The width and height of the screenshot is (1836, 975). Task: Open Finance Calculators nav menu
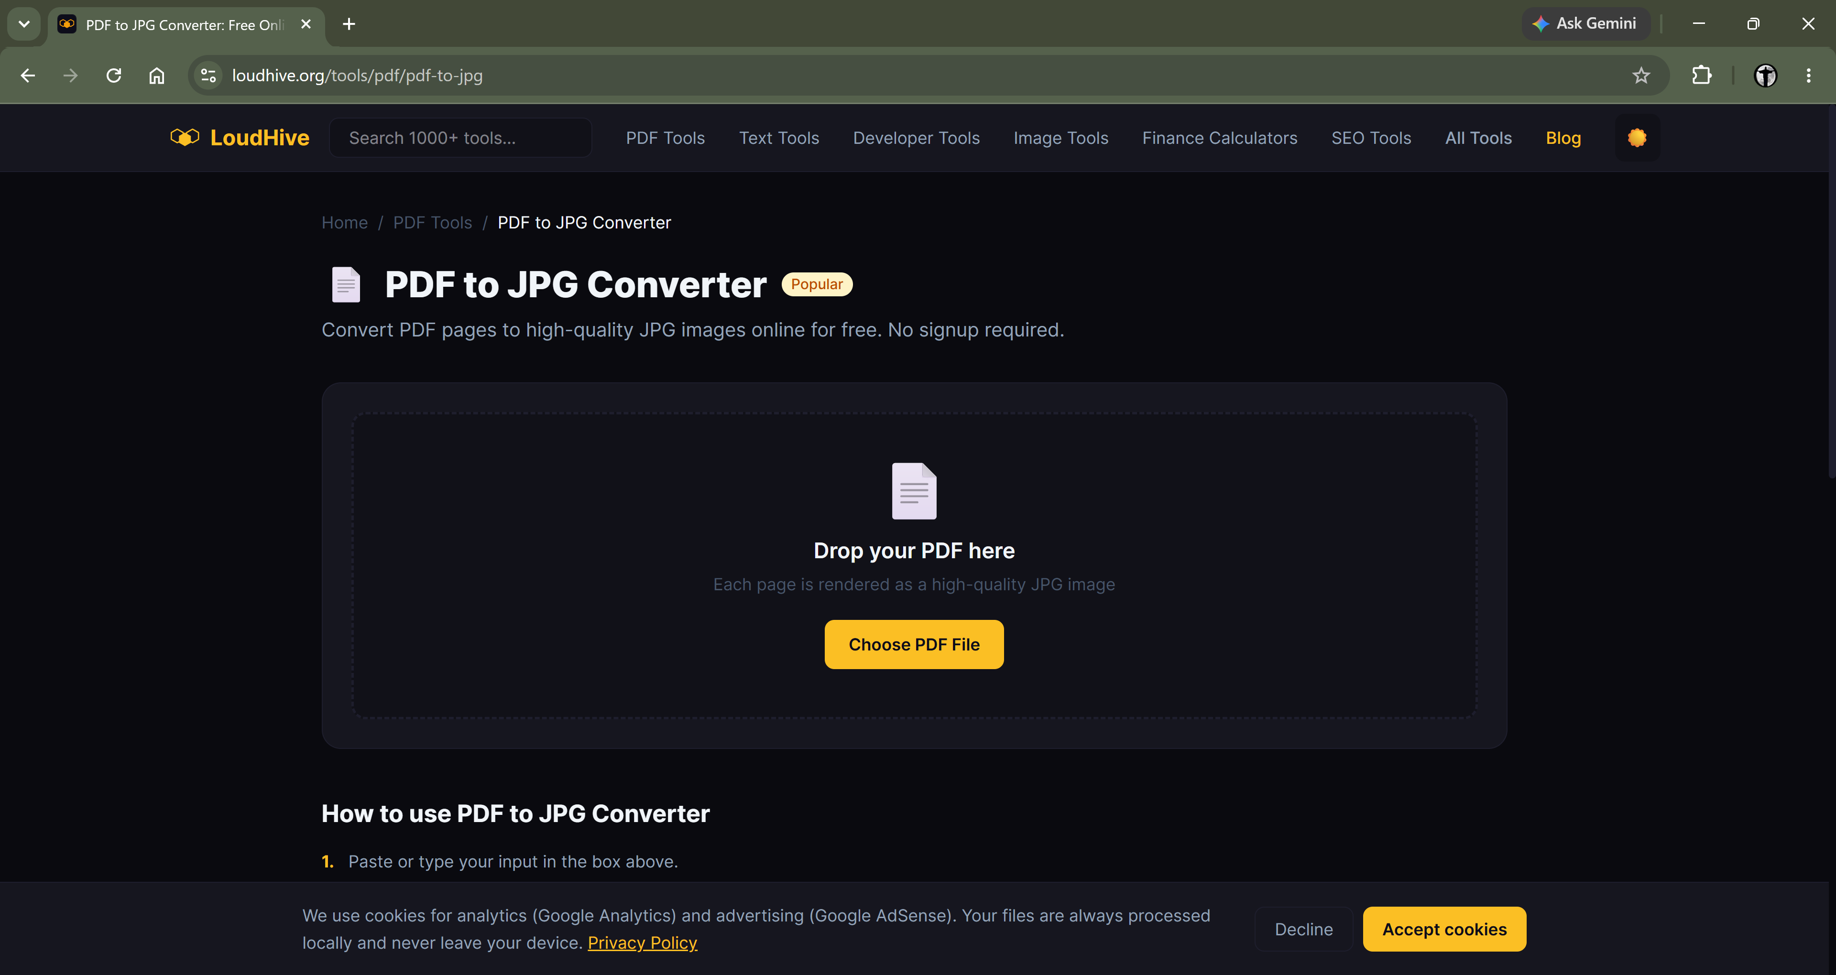pos(1220,138)
